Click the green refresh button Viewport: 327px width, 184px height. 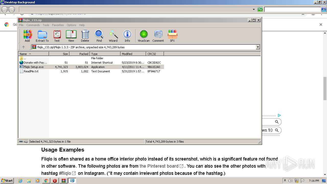coord(260,9)
